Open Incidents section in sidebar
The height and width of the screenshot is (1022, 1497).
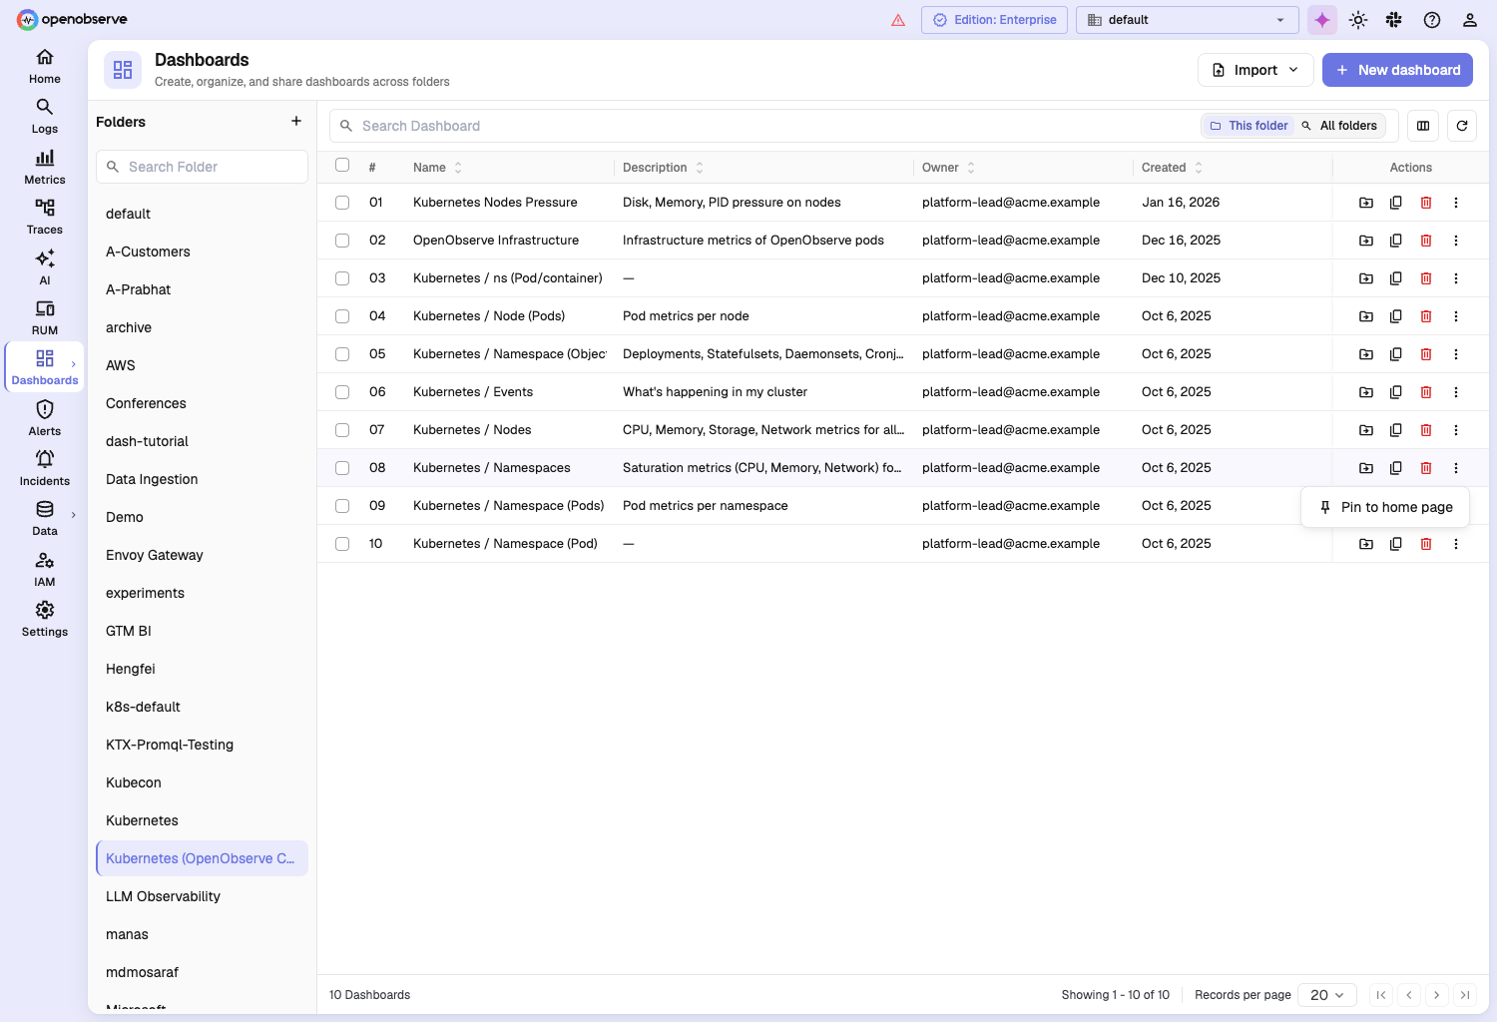click(x=45, y=468)
